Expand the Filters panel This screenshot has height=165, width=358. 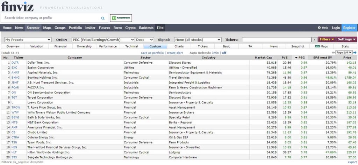327,39
